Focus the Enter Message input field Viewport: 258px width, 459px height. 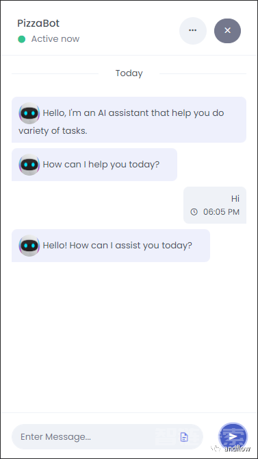point(107,437)
